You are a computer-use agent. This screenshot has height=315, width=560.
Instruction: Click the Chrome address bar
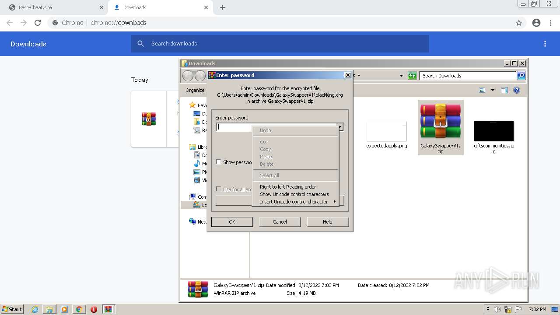pyautogui.click(x=280, y=23)
